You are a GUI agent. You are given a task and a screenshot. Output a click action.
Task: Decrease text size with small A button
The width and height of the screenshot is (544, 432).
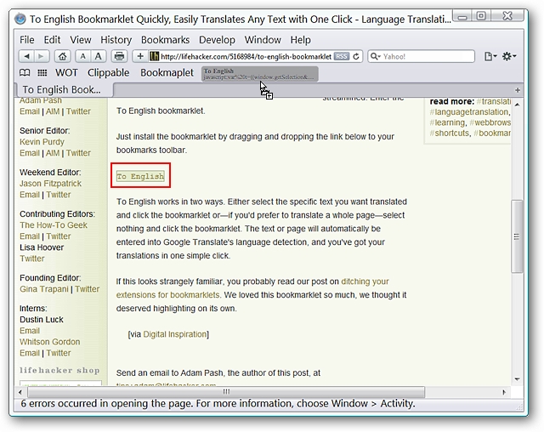[83, 56]
